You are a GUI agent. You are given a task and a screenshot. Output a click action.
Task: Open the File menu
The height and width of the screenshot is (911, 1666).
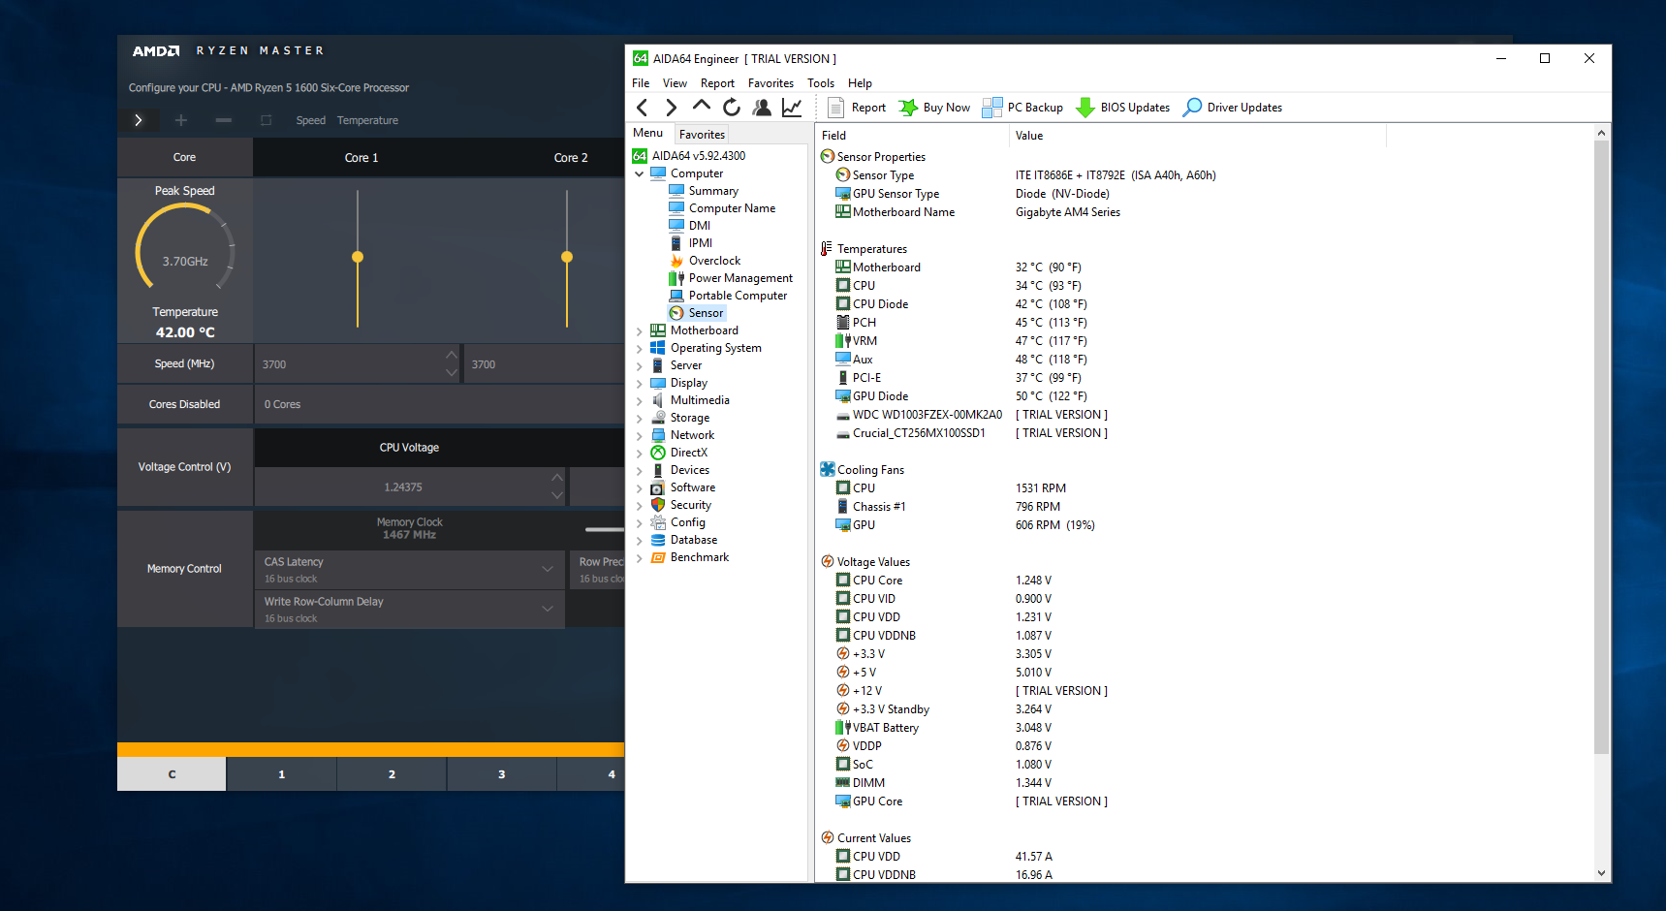tap(641, 83)
